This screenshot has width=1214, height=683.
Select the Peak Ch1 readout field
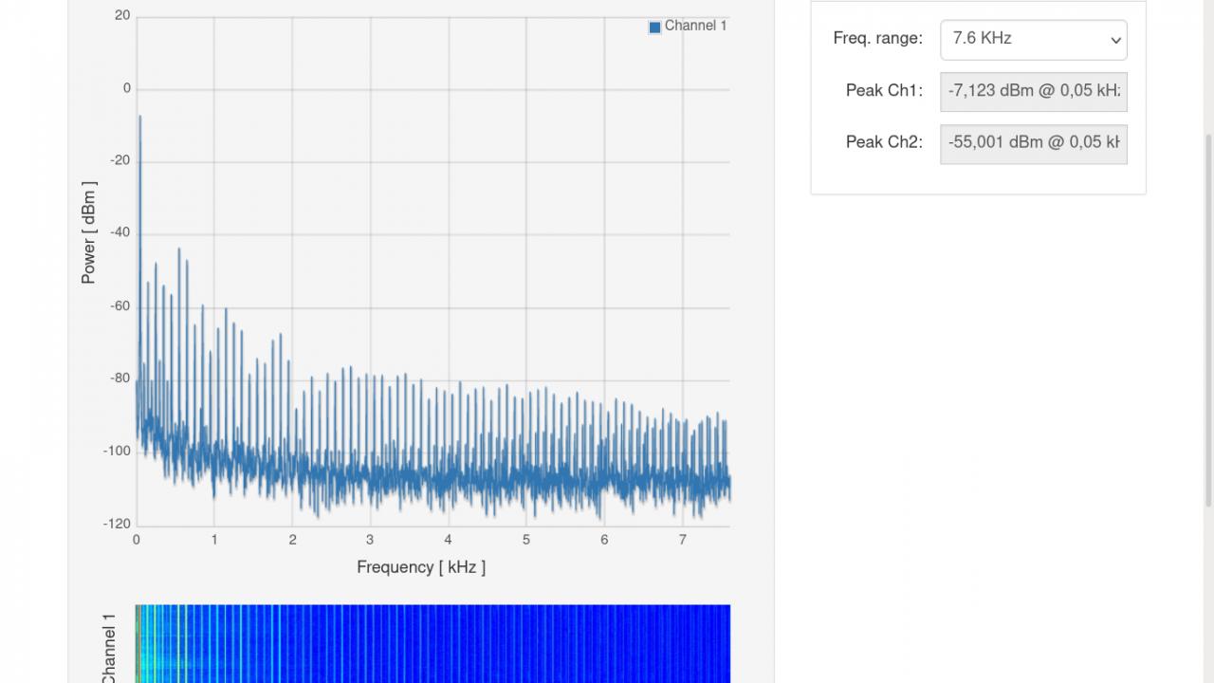pos(1034,91)
